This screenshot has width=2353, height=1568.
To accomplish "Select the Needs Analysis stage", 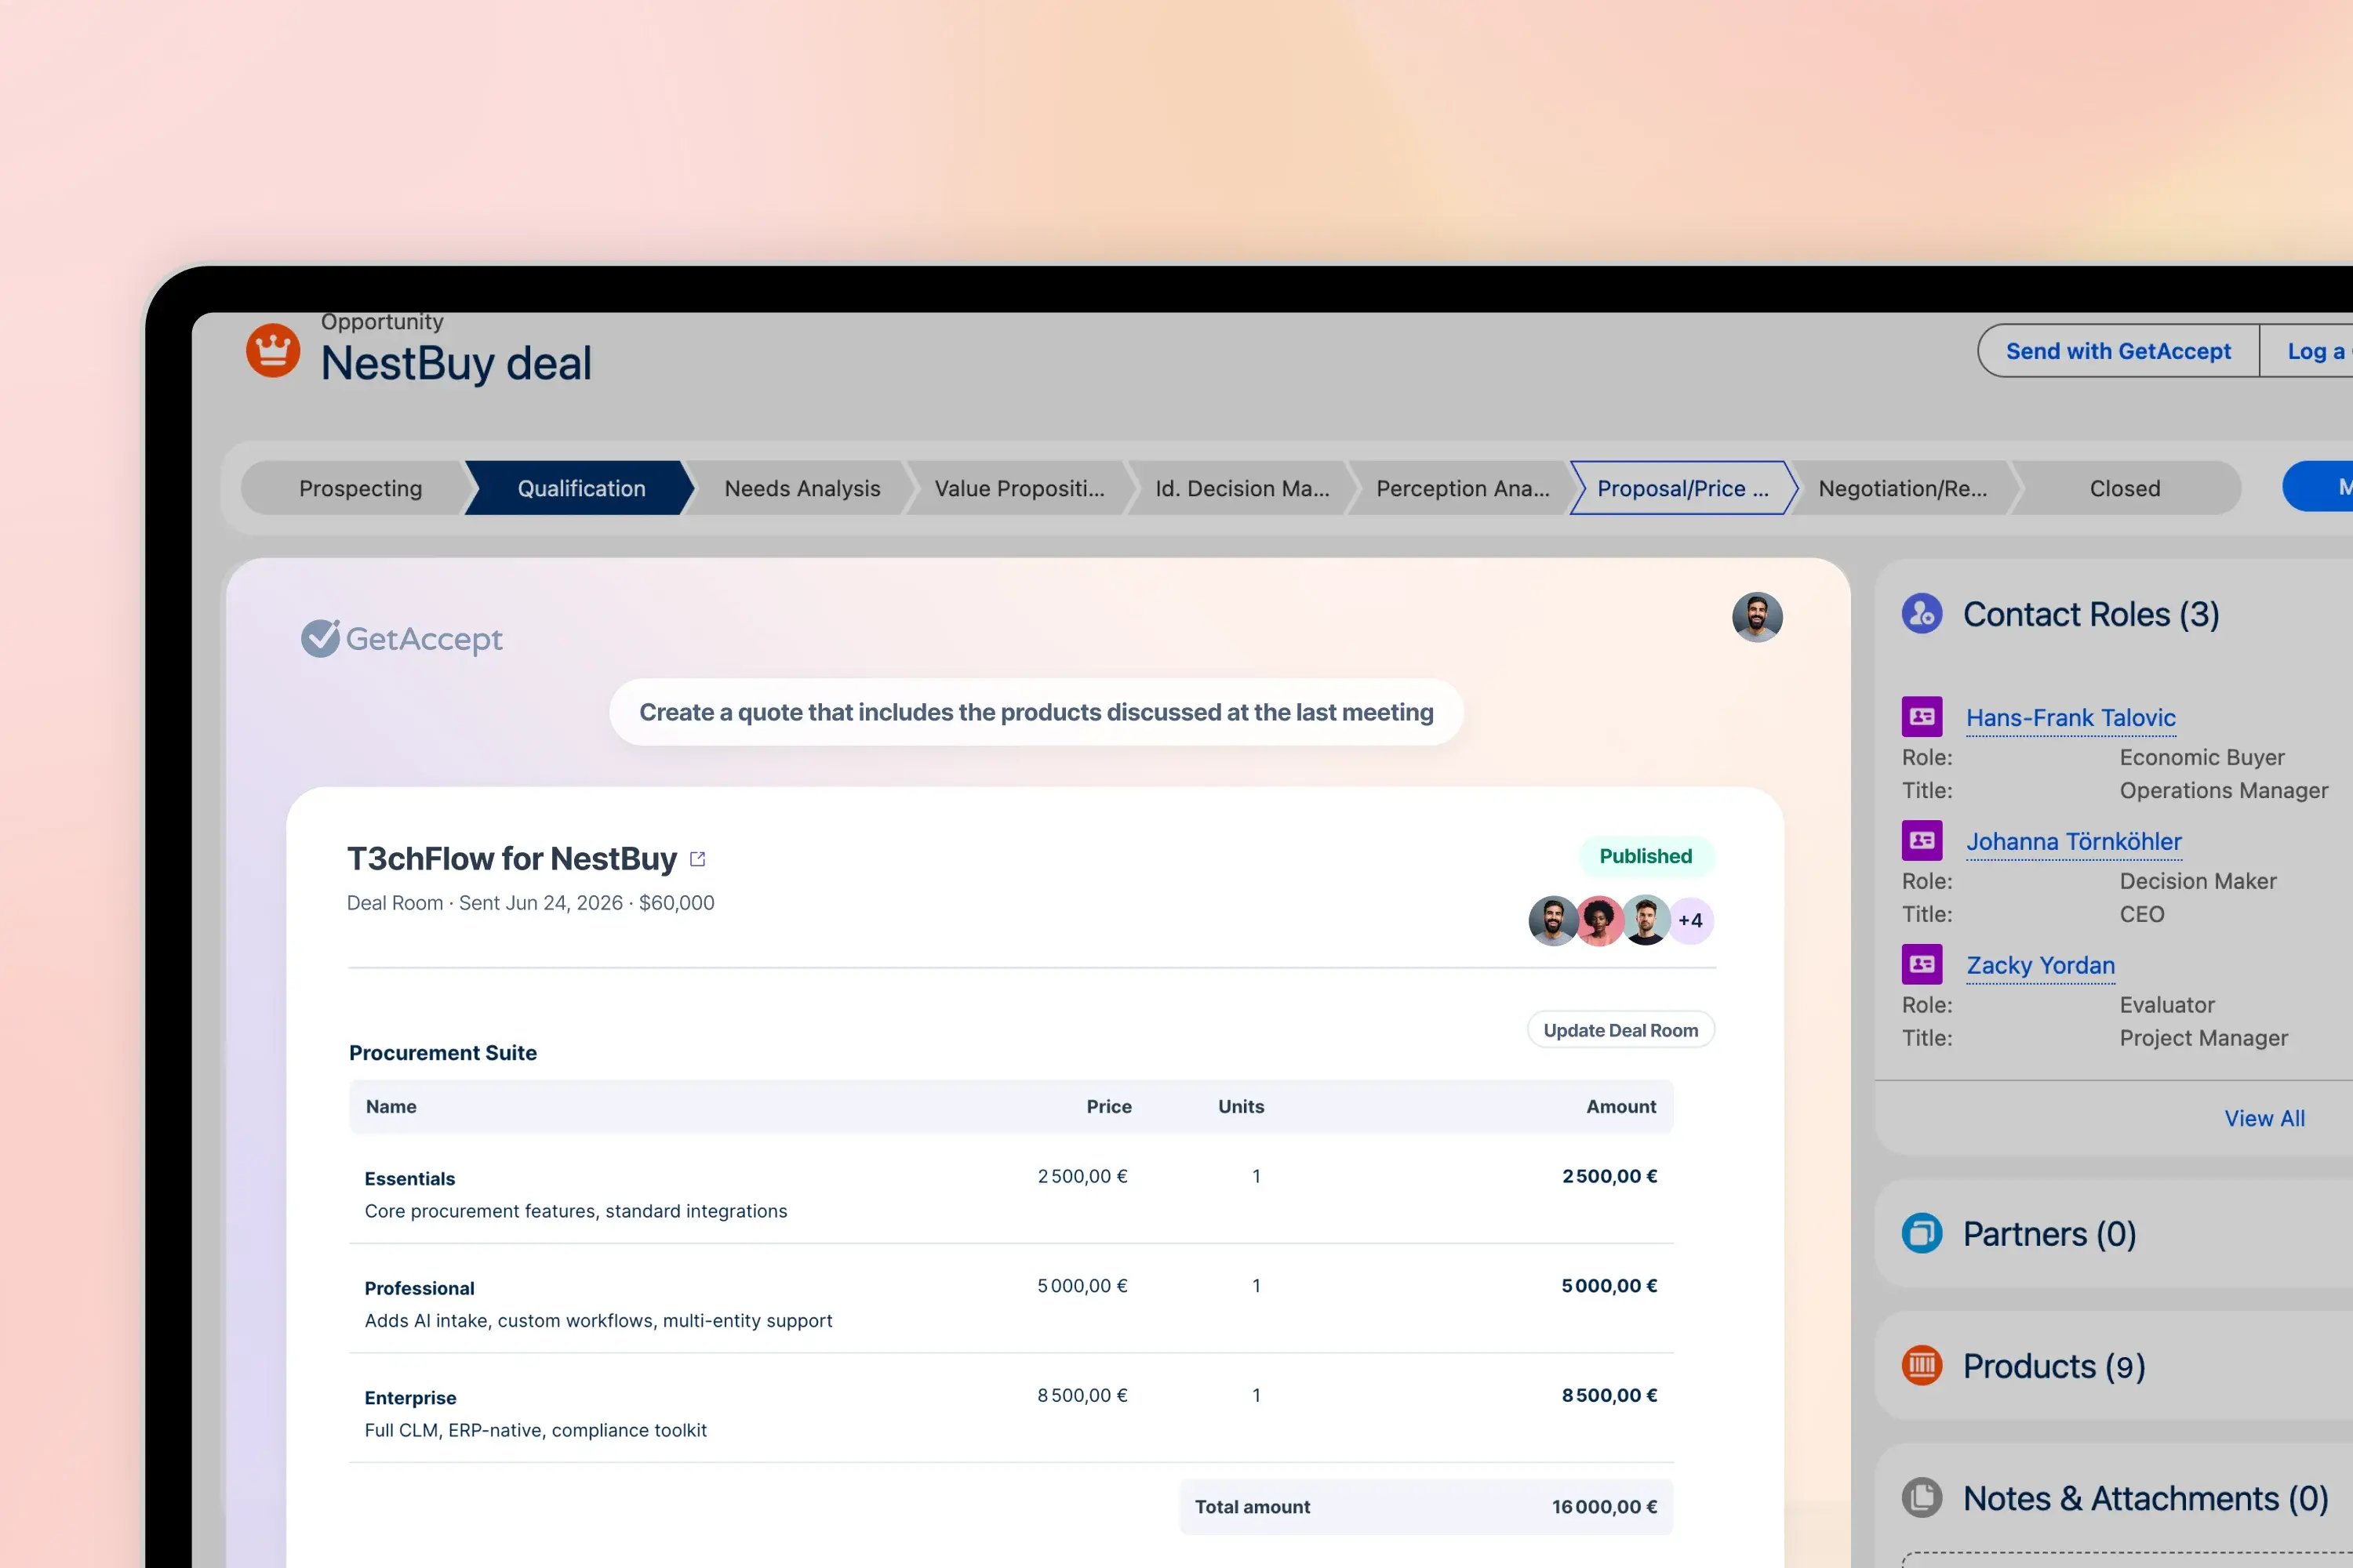I will coord(802,488).
